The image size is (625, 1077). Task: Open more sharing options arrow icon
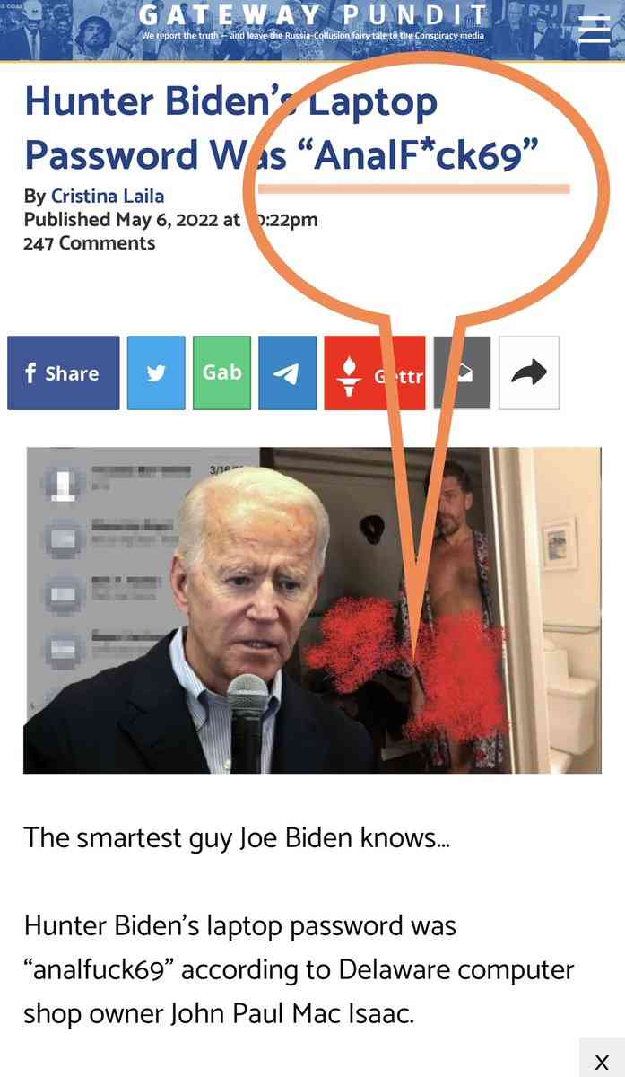coord(529,373)
